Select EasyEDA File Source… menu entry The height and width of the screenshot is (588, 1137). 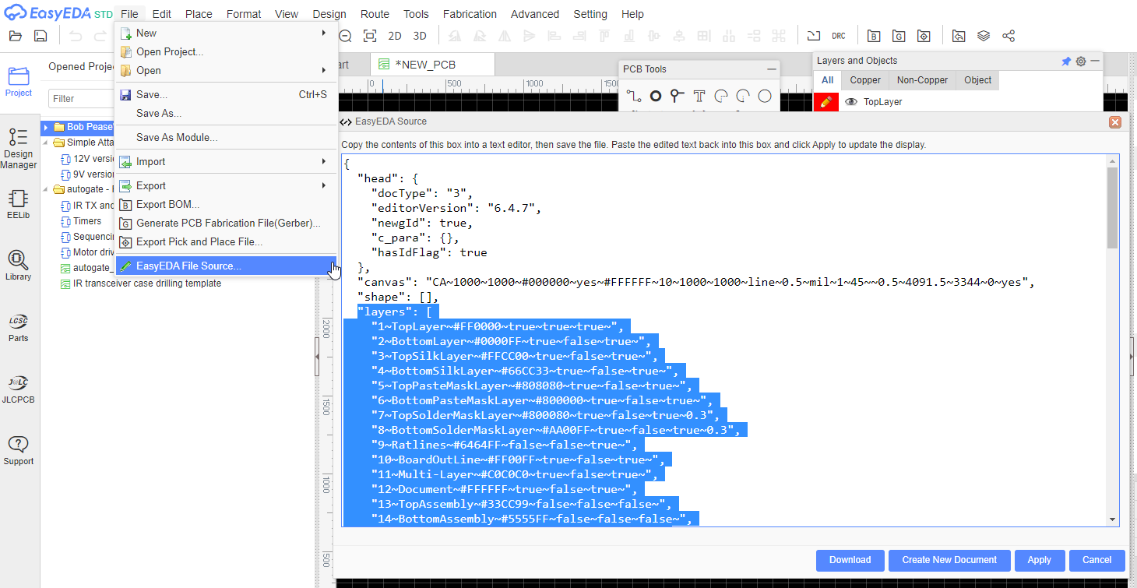pos(226,266)
